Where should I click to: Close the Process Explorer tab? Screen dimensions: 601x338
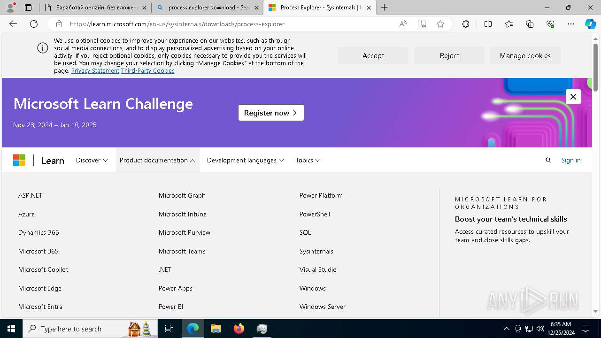(369, 8)
